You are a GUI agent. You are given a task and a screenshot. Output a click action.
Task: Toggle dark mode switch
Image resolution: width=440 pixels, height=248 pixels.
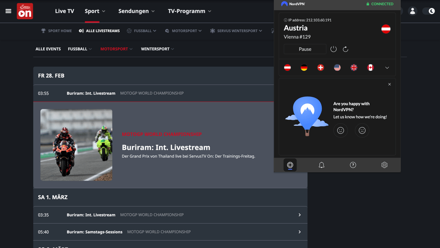click(428, 11)
